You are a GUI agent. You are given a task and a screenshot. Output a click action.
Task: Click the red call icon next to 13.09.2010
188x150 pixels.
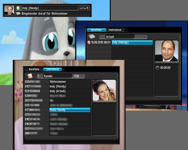(x=89, y=42)
